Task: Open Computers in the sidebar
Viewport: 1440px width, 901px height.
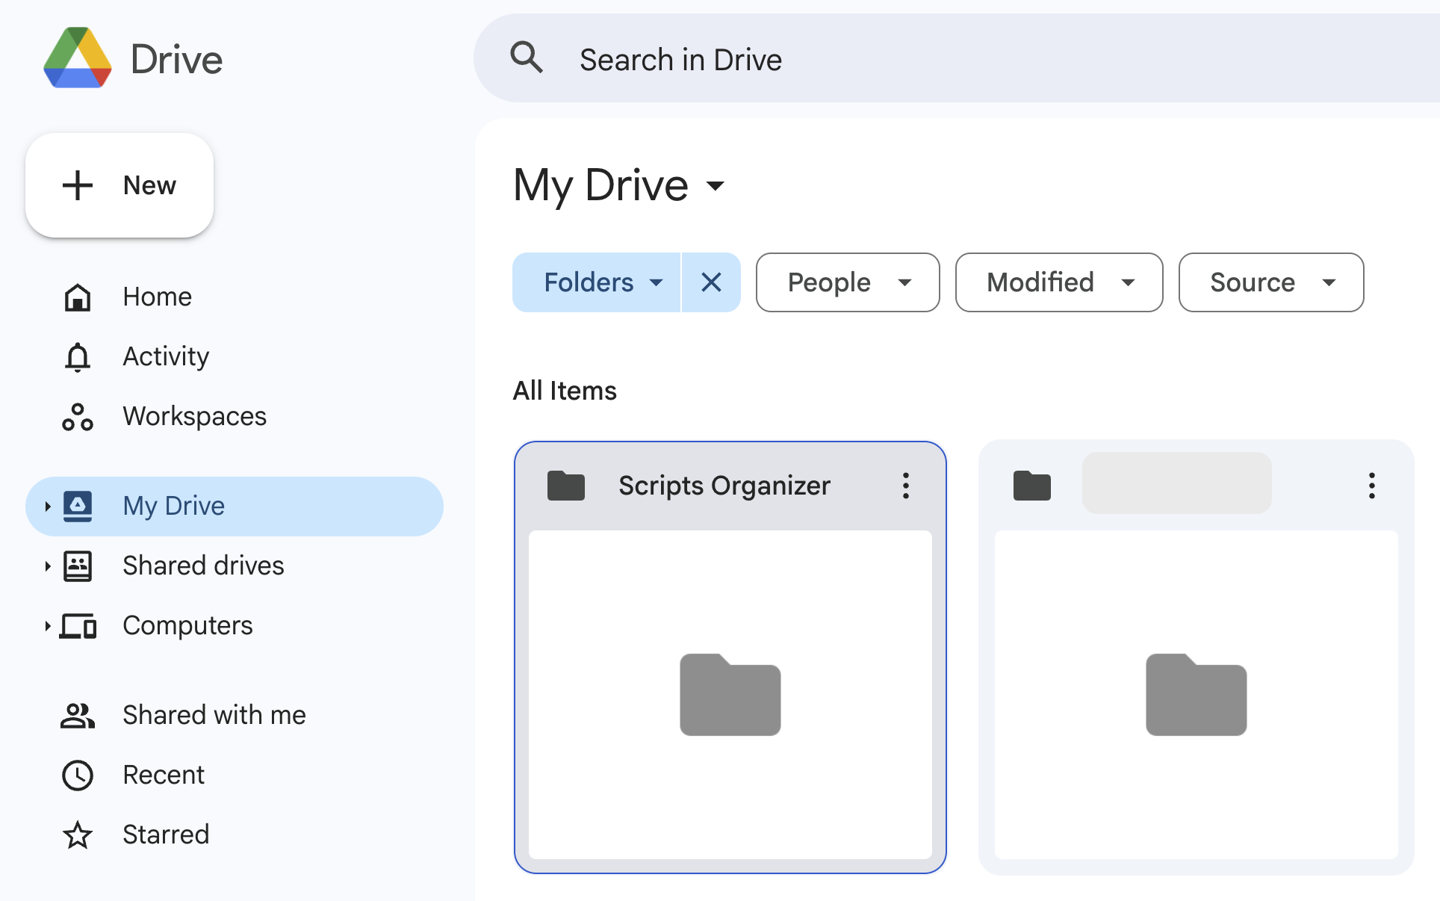Action: tap(234, 625)
